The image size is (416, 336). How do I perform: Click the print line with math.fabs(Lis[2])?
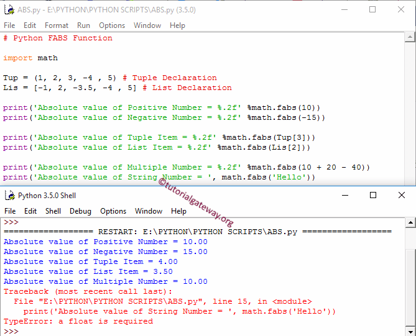(x=157, y=147)
